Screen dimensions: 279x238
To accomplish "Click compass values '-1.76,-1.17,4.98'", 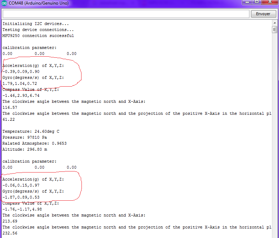I will (x=22, y=209).
